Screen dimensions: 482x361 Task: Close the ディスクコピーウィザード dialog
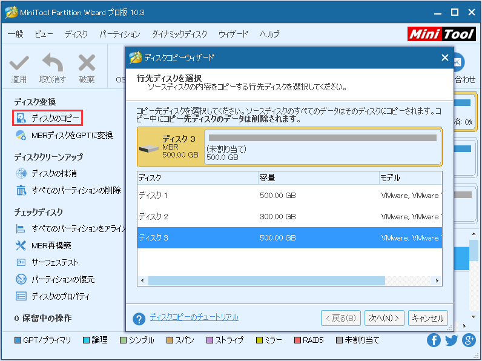click(445, 58)
